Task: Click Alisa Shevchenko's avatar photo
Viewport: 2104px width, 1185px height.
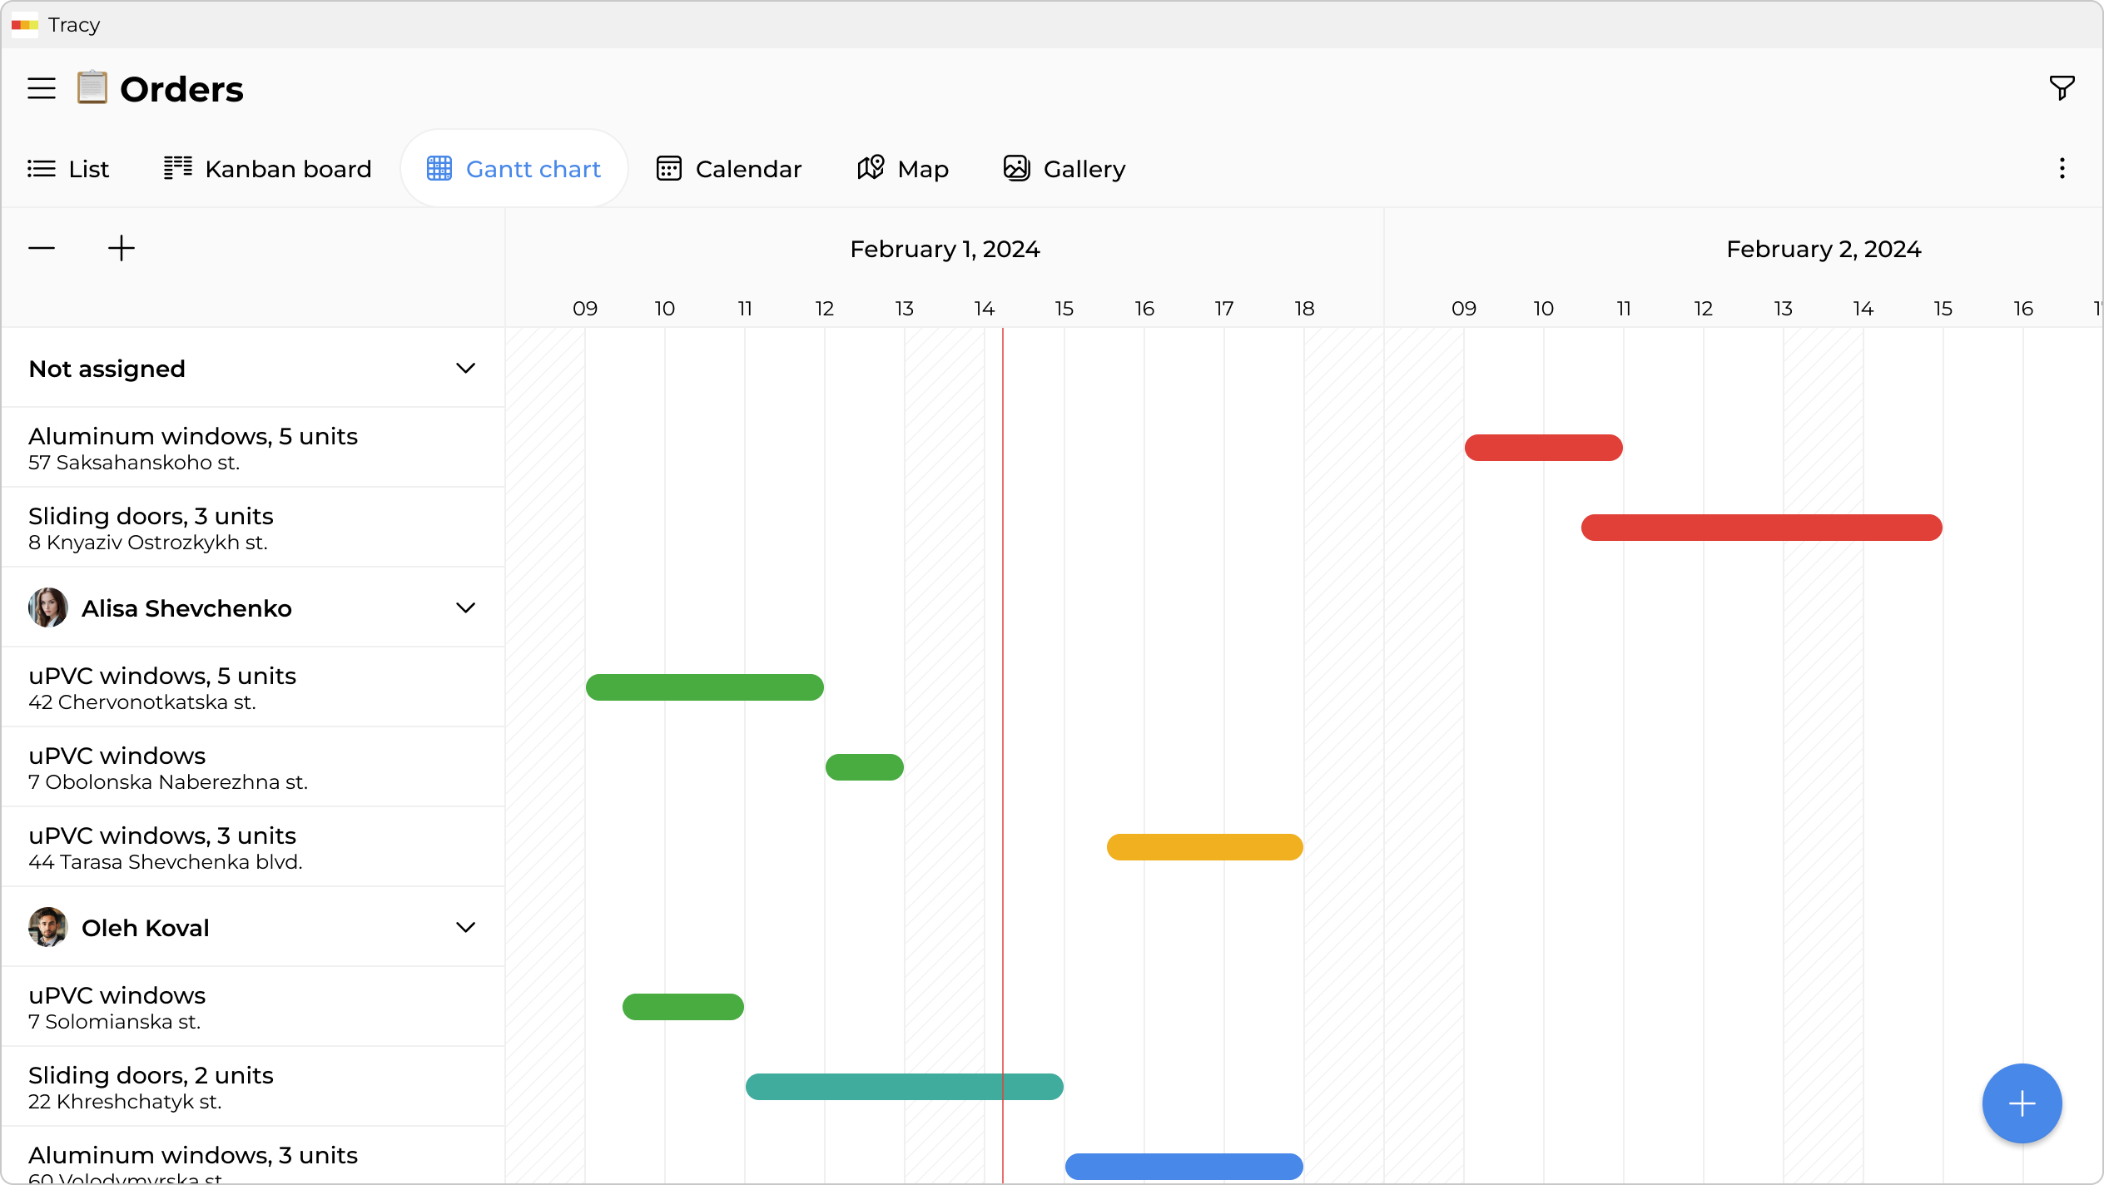Action: [47, 607]
